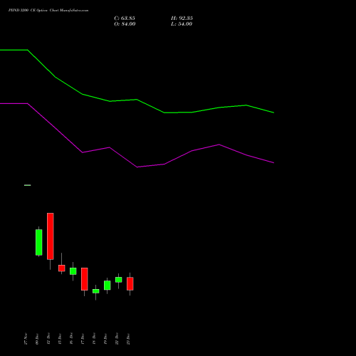Image resolution: width=356 pixels, height=356 pixels.
Task: Select the 27 Nov date label
Action: (26, 339)
